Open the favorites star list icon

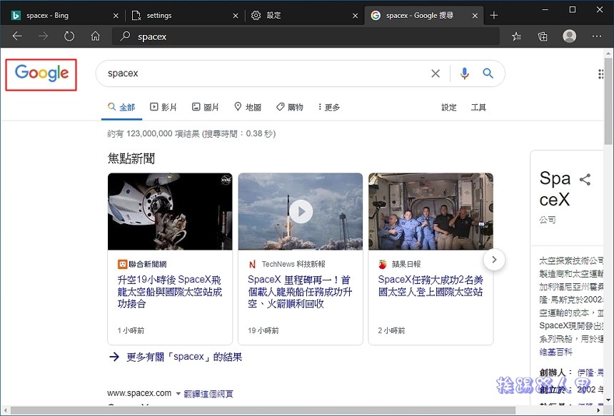point(516,36)
